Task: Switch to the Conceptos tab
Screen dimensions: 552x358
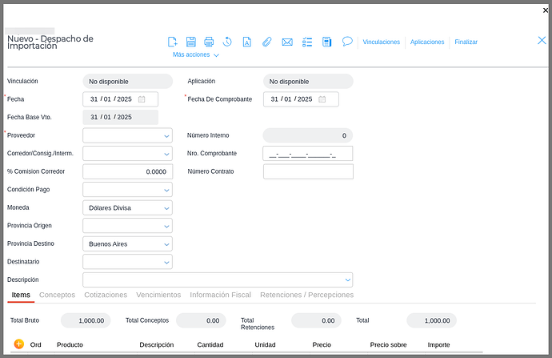Action: 57,295
